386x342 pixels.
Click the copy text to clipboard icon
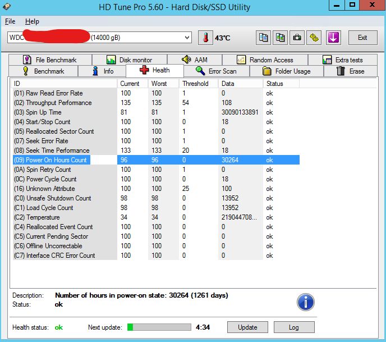click(x=263, y=38)
